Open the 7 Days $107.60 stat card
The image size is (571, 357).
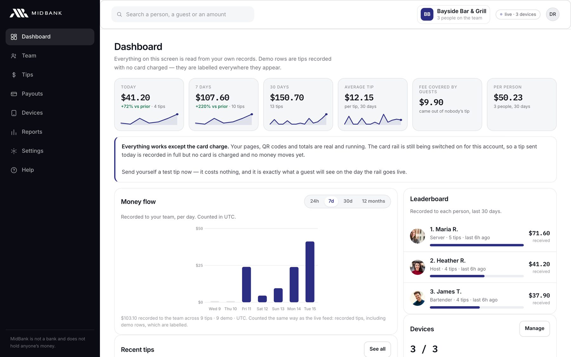pos(224,104)
